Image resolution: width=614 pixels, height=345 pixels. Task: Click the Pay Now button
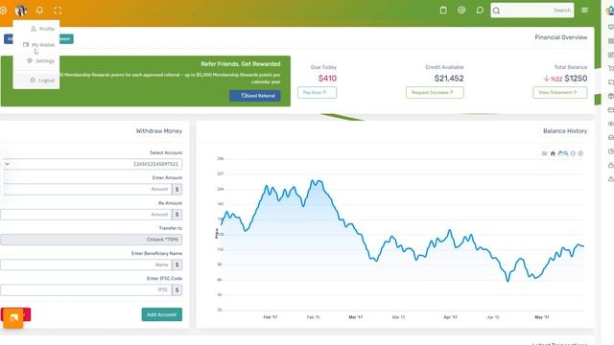point(317,93)
